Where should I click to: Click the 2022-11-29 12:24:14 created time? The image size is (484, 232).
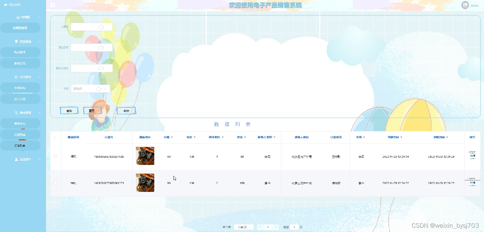pyautogui.click(x=395, y=157)
